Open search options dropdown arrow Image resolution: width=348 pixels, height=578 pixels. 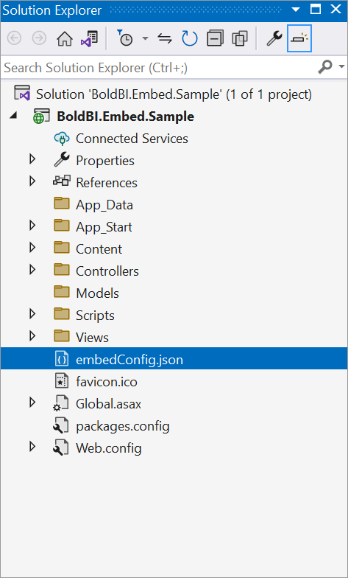click(x=341, y=66)
